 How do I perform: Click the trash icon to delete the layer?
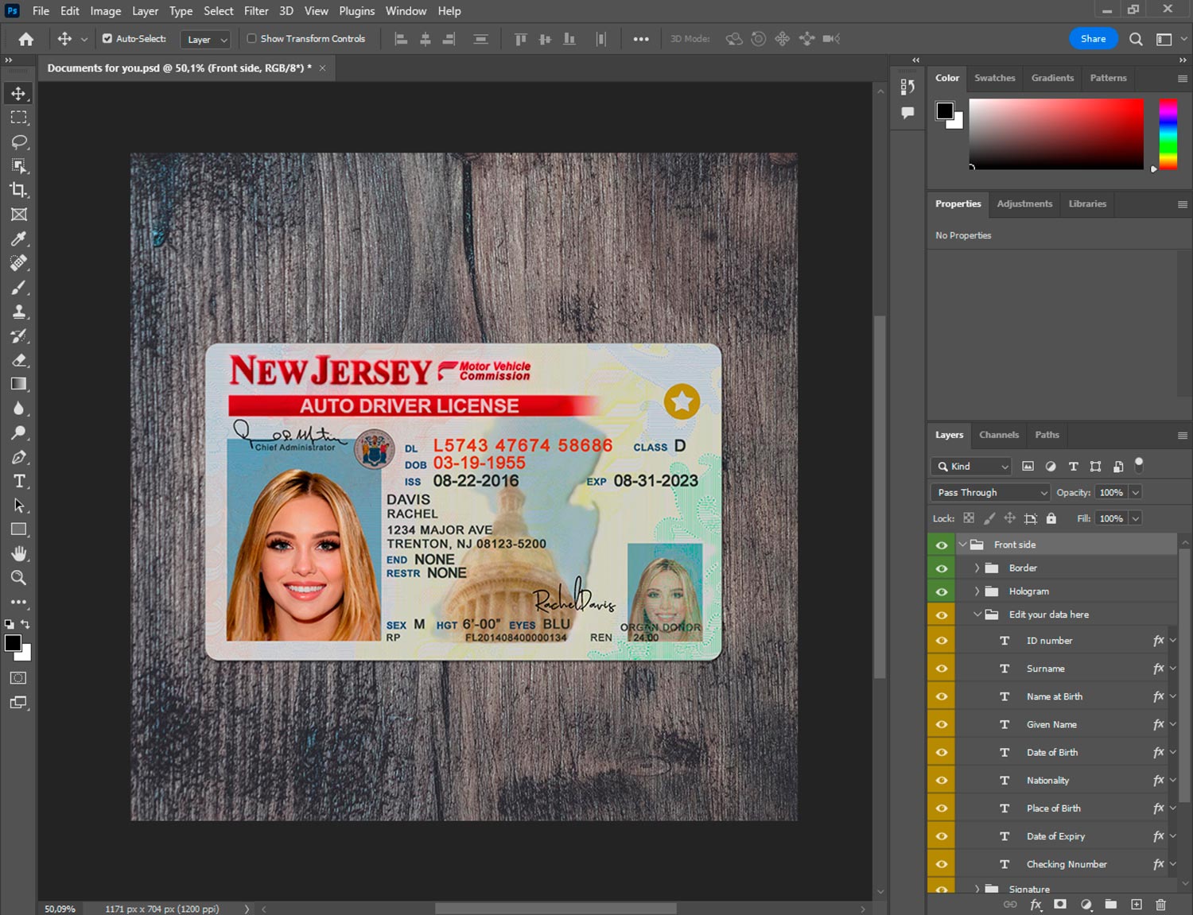point(1160,905)
